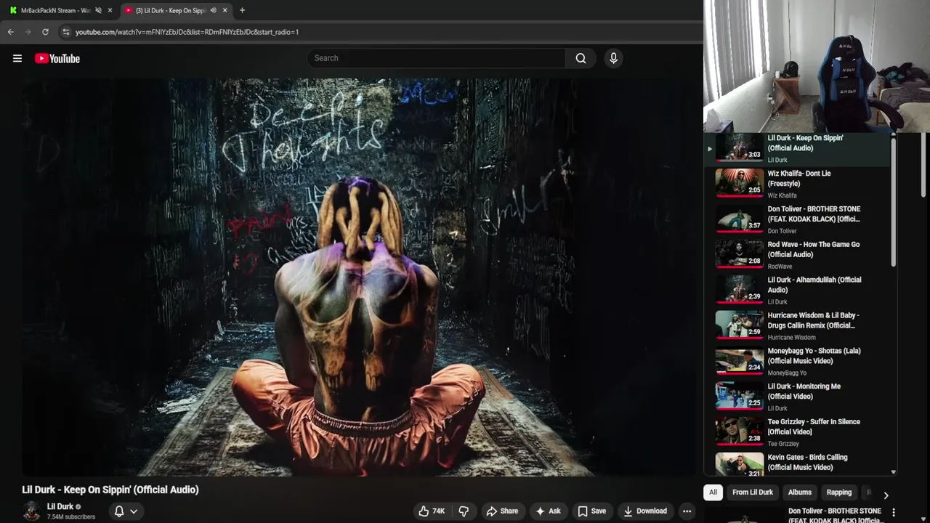This screenshot has width=930, height=523.
Task: Open options for recommended BROTHER STONE video
Action: click(894, 513)
